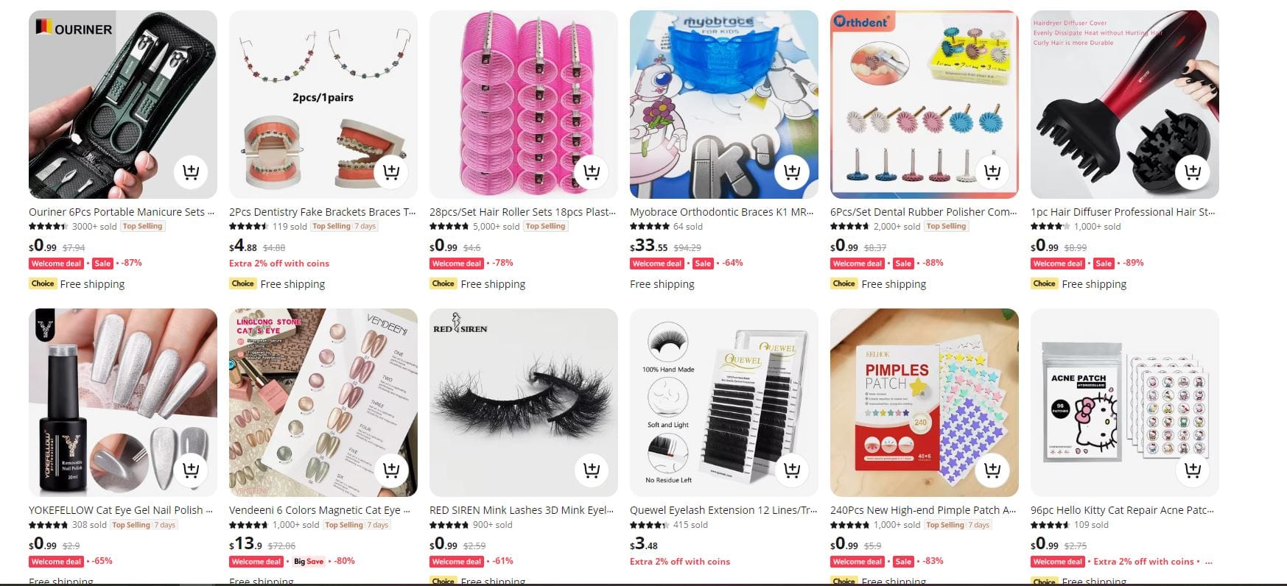Add RED SIREN Mink Lashes to cart
This screenshot has height=586, width=1287.
(x=592, y=470)
